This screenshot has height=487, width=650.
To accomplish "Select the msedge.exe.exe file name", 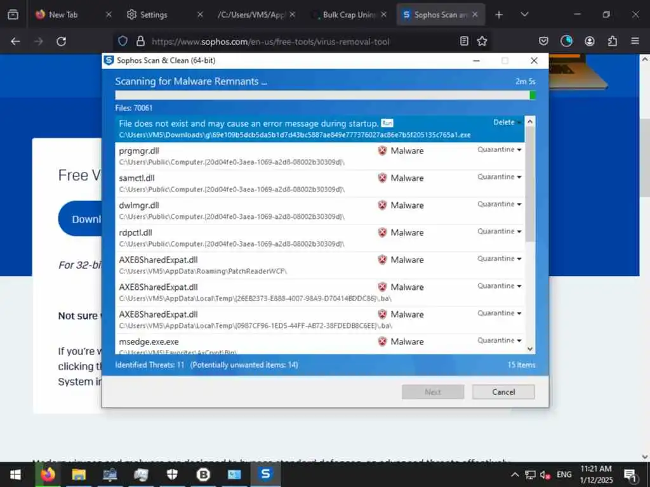I will point(149,342).
